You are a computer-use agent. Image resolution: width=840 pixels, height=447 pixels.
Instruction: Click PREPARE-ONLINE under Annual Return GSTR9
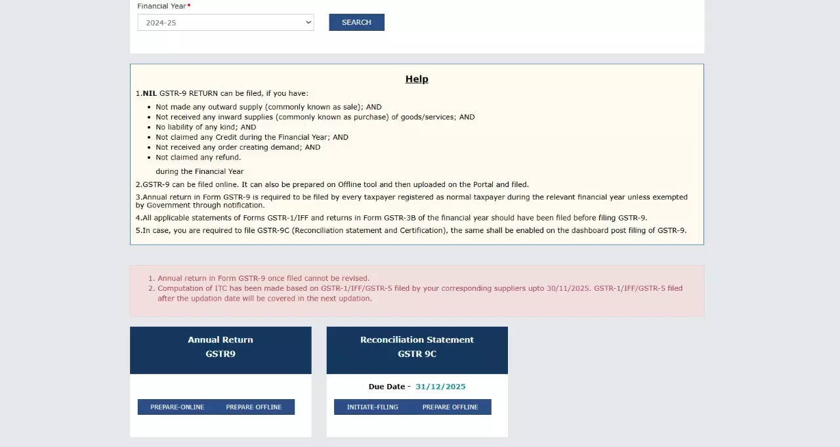pos(177,407)
